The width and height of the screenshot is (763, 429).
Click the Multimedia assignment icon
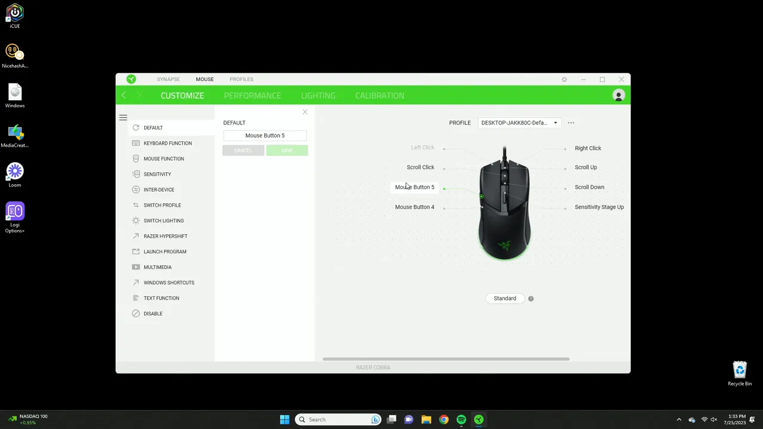136,267
